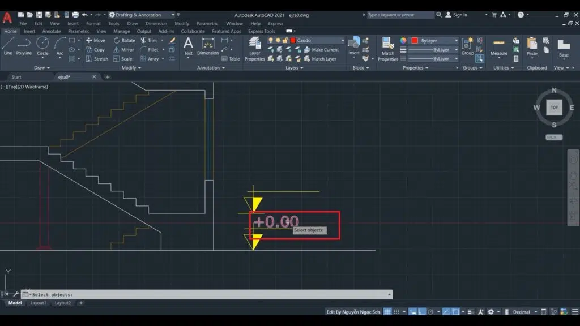Screen dimensions: 580x326
Task: Toggle ortho mode in the status bar
Action: click(411, 311)
